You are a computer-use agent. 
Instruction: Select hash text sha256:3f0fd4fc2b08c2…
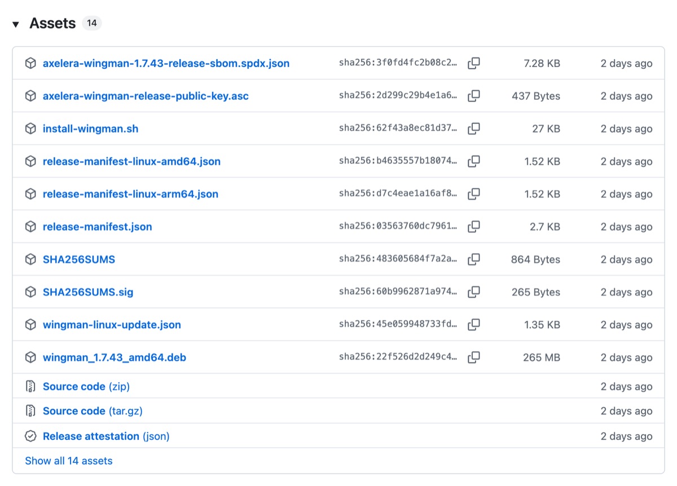[398, 63]
